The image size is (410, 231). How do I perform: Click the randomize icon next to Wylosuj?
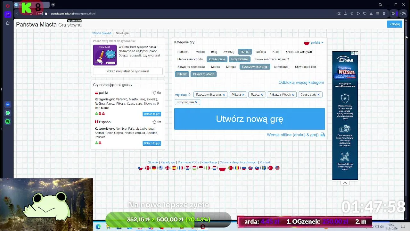click(189, 95)
